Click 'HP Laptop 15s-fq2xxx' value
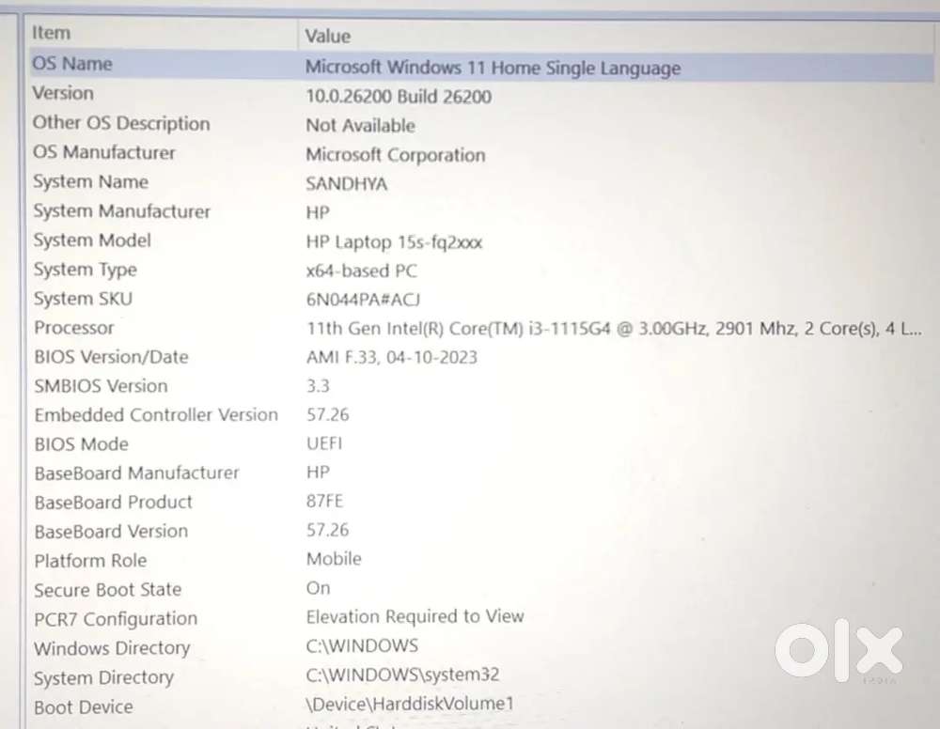 (x=394, y=242)
